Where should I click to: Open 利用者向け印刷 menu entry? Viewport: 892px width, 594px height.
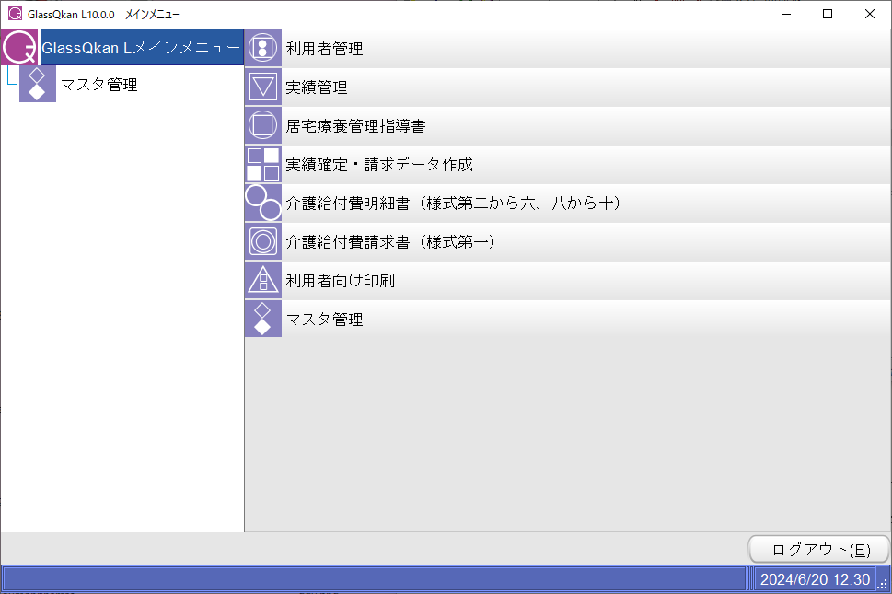(340, 280)
